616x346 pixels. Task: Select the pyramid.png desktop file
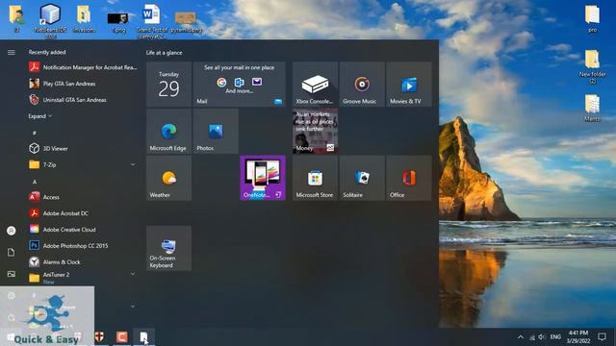[x=186, y=21]
